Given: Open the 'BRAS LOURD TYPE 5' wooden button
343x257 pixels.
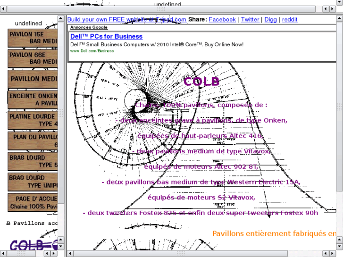Looking at the screenshot, I should (33, 161).
